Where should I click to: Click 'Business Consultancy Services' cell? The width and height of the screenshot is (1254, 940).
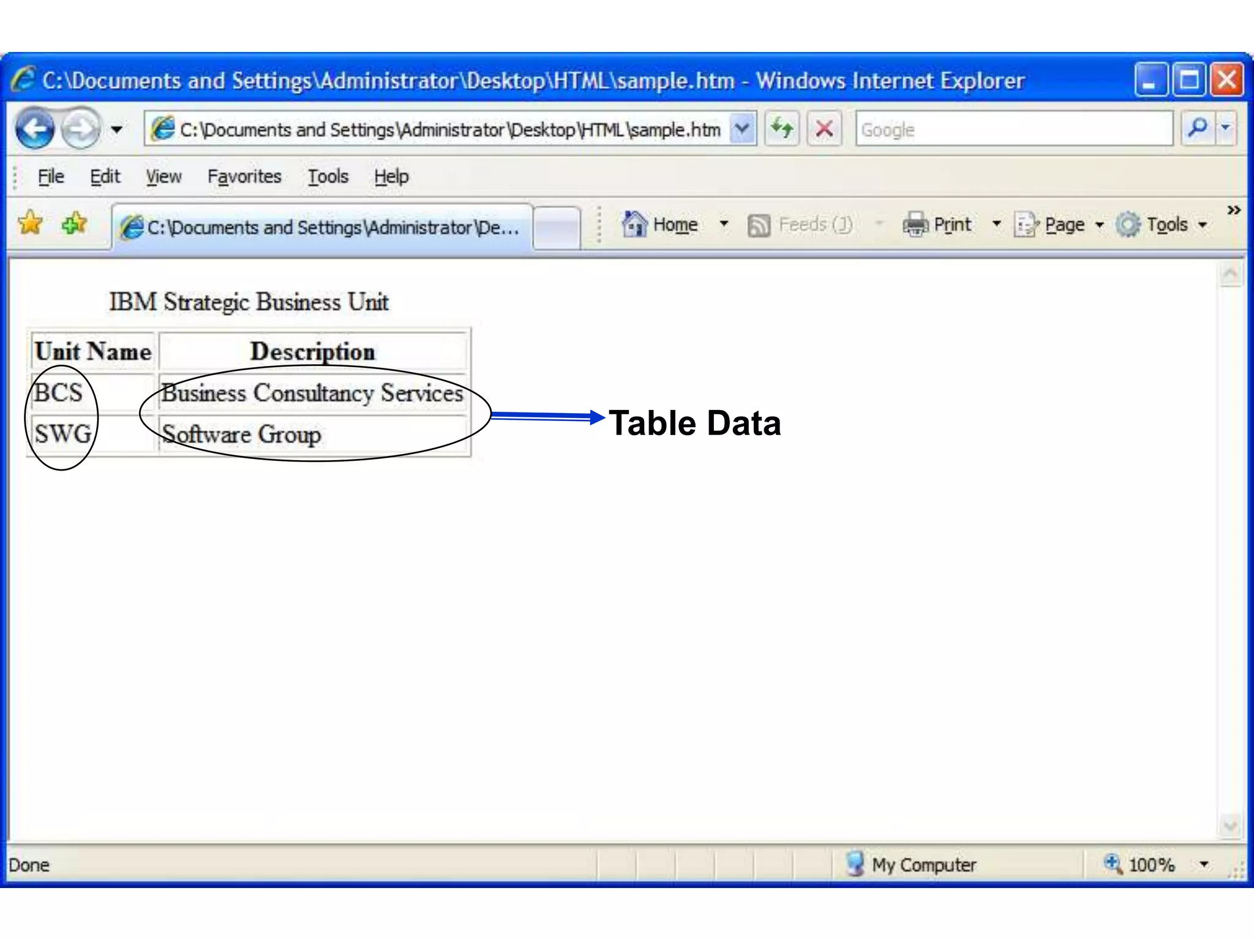coord(313,392)
